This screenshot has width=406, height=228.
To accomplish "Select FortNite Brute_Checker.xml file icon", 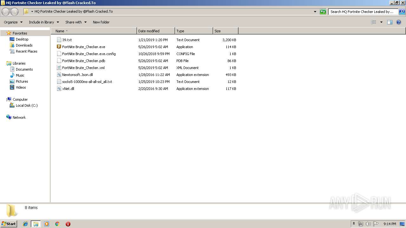I will (59, 68).
